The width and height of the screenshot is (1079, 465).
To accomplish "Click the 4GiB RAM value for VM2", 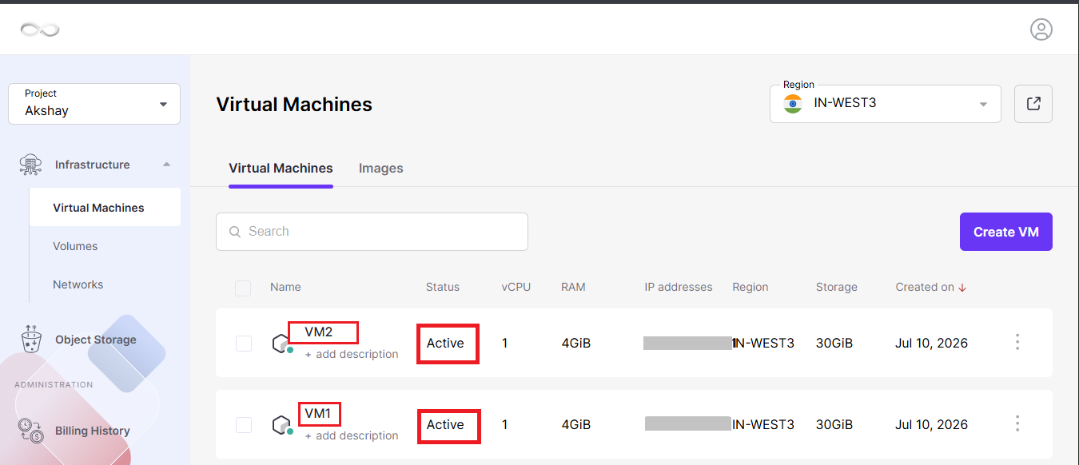I will pyautogui.click(x=576, y=343).
